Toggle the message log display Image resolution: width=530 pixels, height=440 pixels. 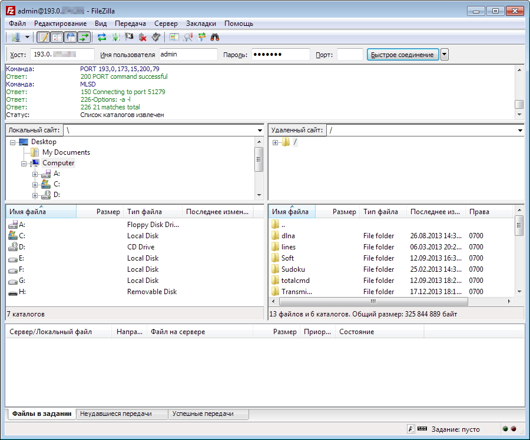(x=44, y=37)
